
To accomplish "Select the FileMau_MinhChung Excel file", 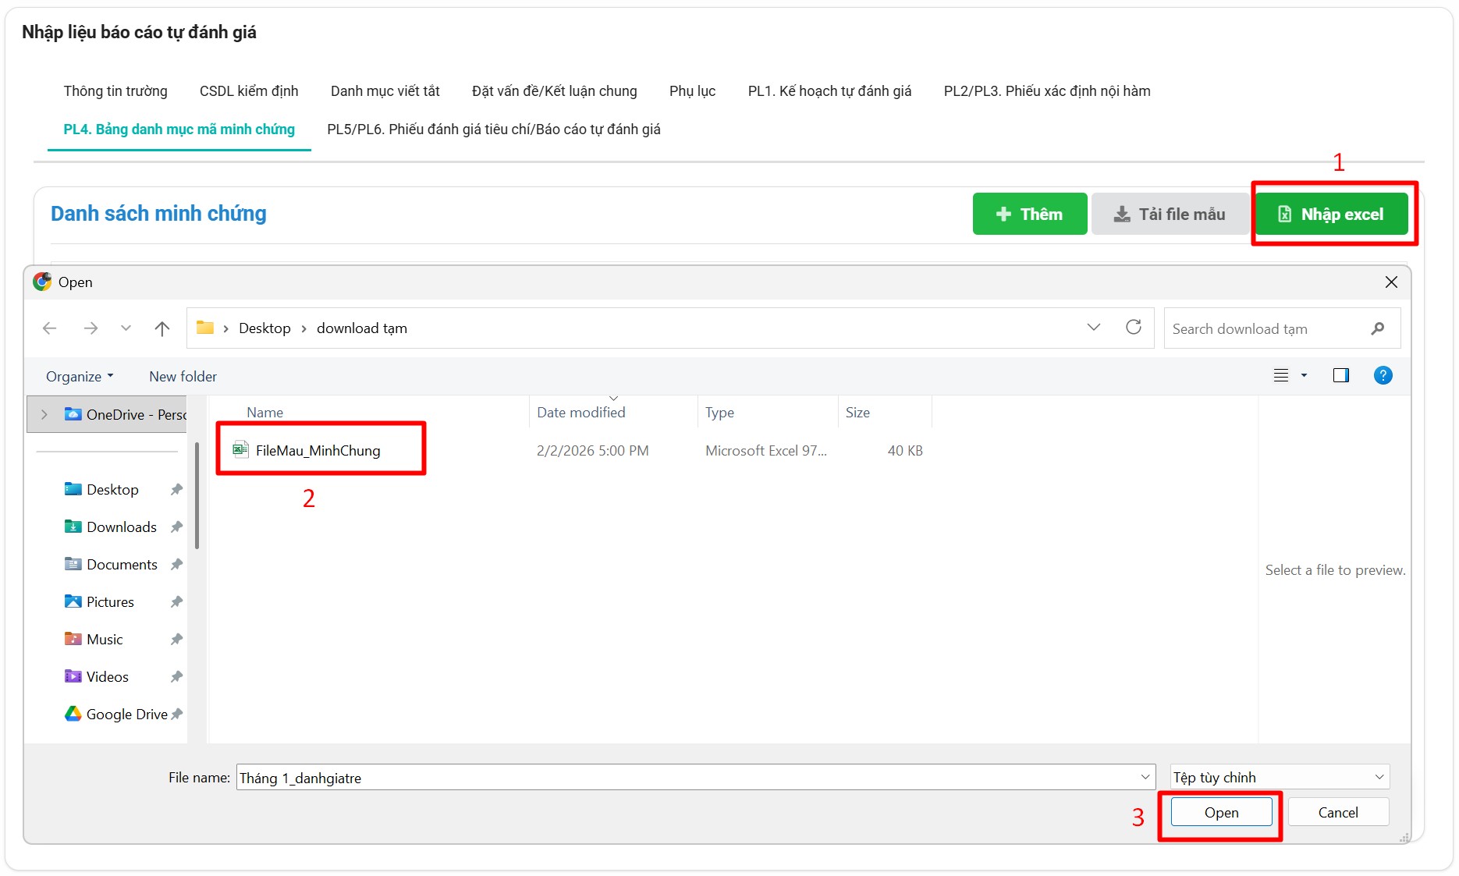I will [318, 450].
